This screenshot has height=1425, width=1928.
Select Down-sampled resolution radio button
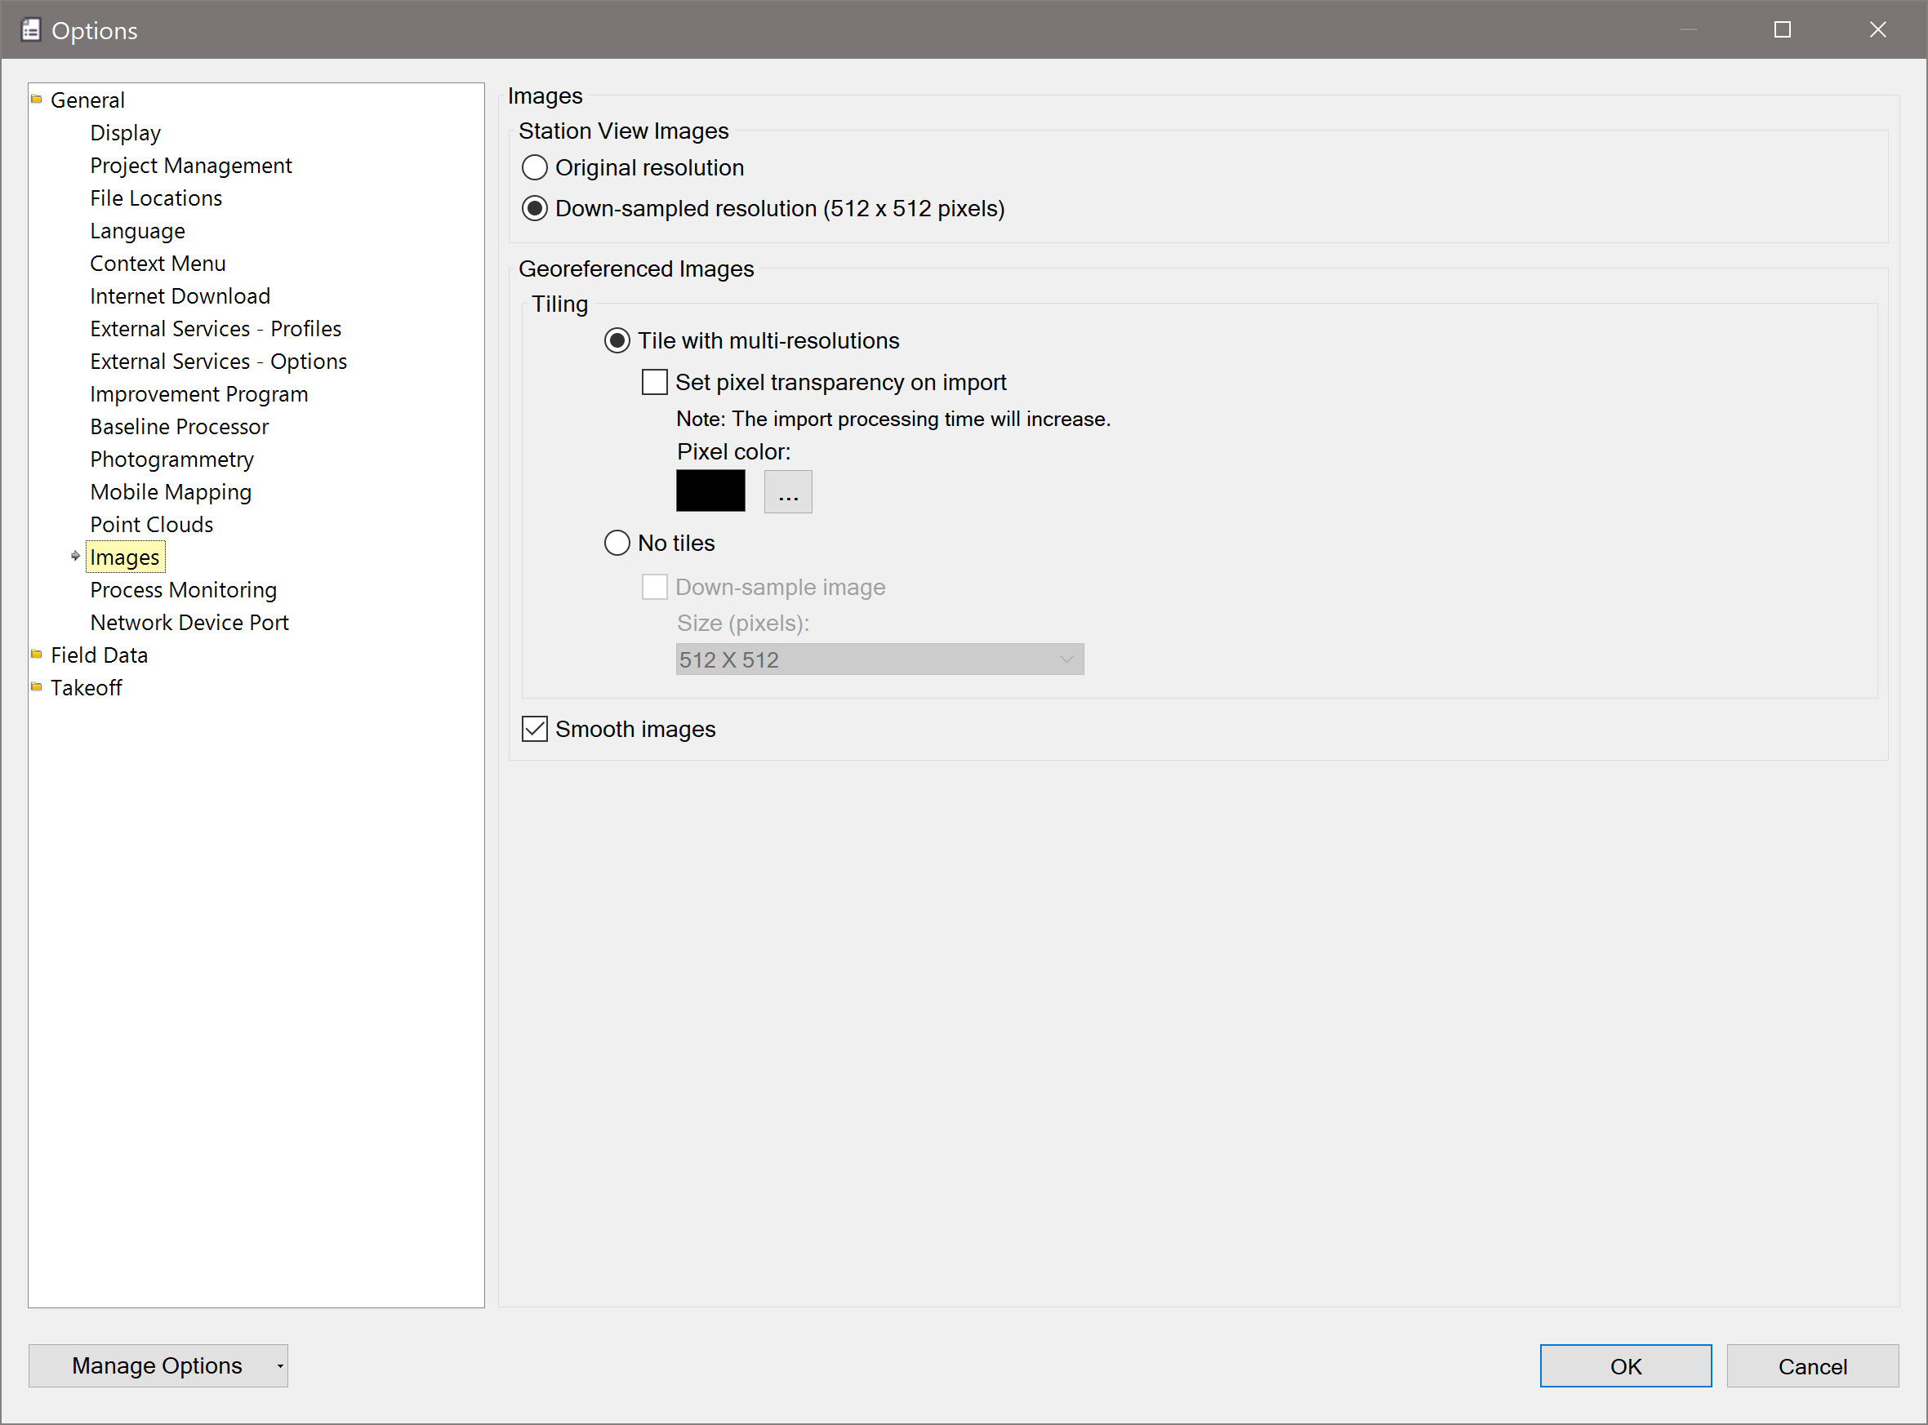[535, 209]
